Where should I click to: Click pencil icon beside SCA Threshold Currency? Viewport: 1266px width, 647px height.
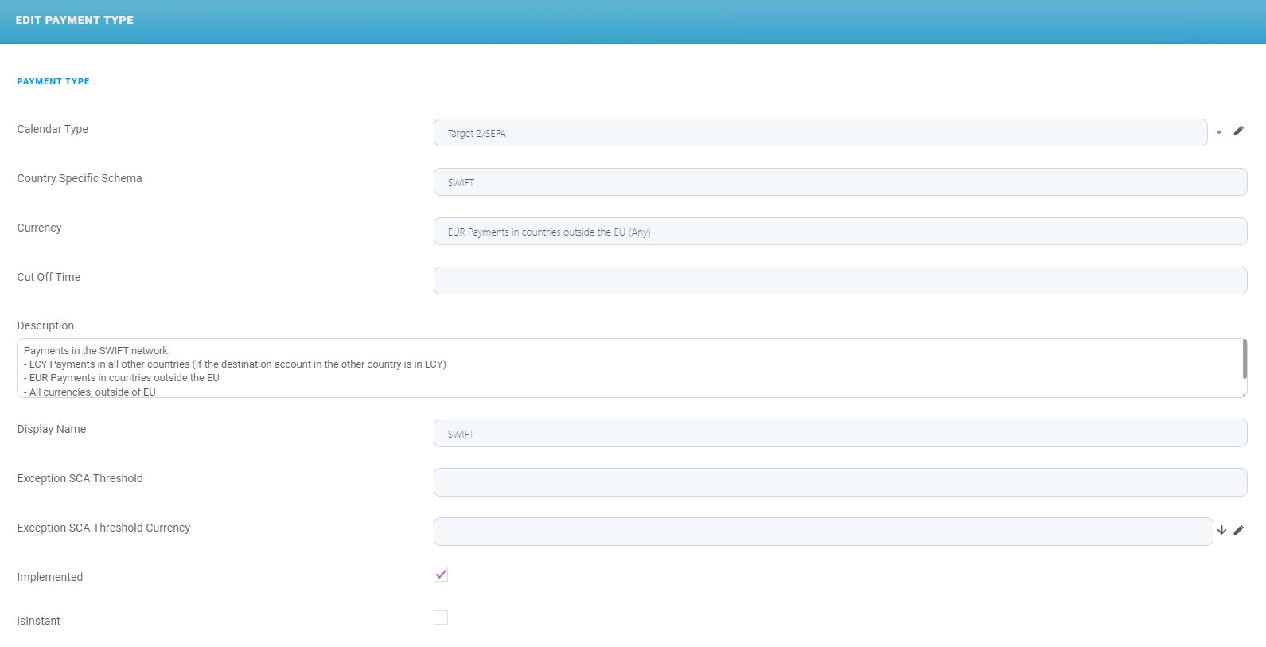pyautogui.click(x=1238, y=530)
